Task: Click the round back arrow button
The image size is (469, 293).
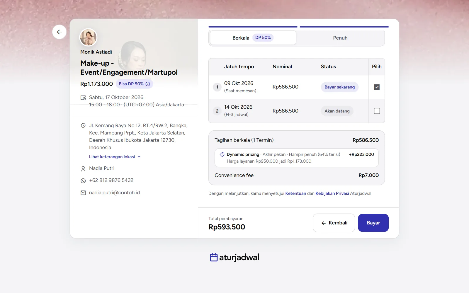Action: [59, 32]
